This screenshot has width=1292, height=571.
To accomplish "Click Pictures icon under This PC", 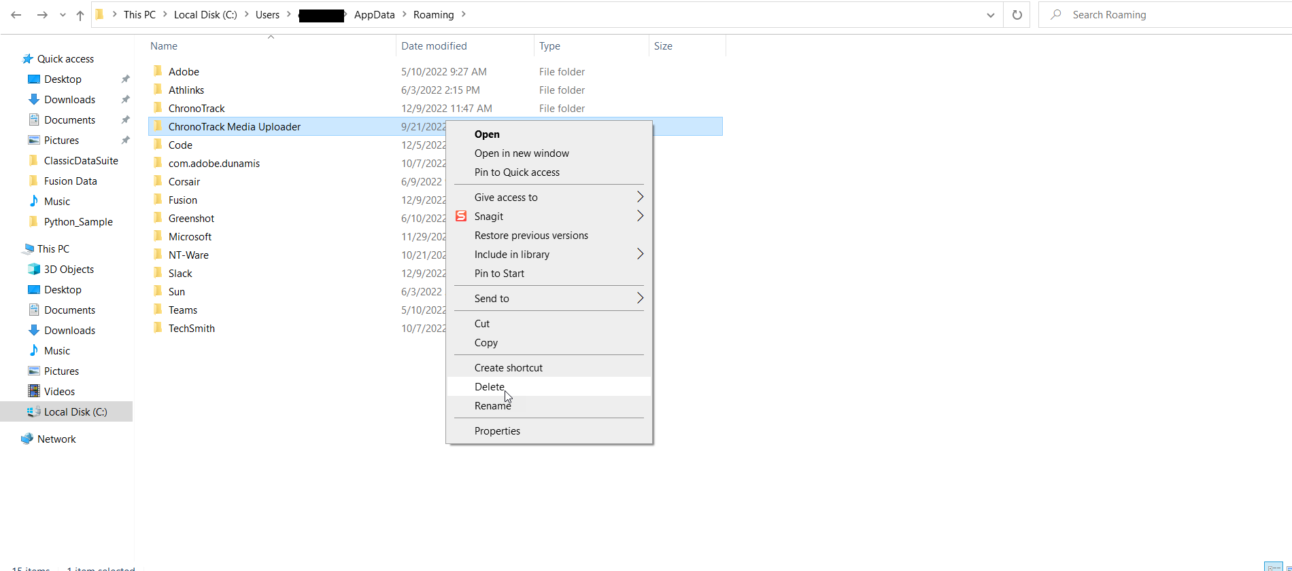I will (34, 371).
